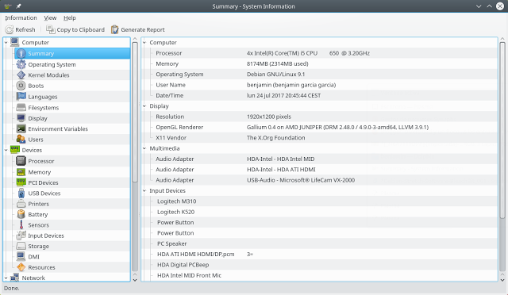Select the HDA ATI HDMI audio adapter row
508x295 pixels.
coord(319,170)
